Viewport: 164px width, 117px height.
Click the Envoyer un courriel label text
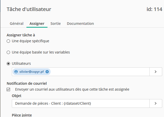[x=72, y=89]
